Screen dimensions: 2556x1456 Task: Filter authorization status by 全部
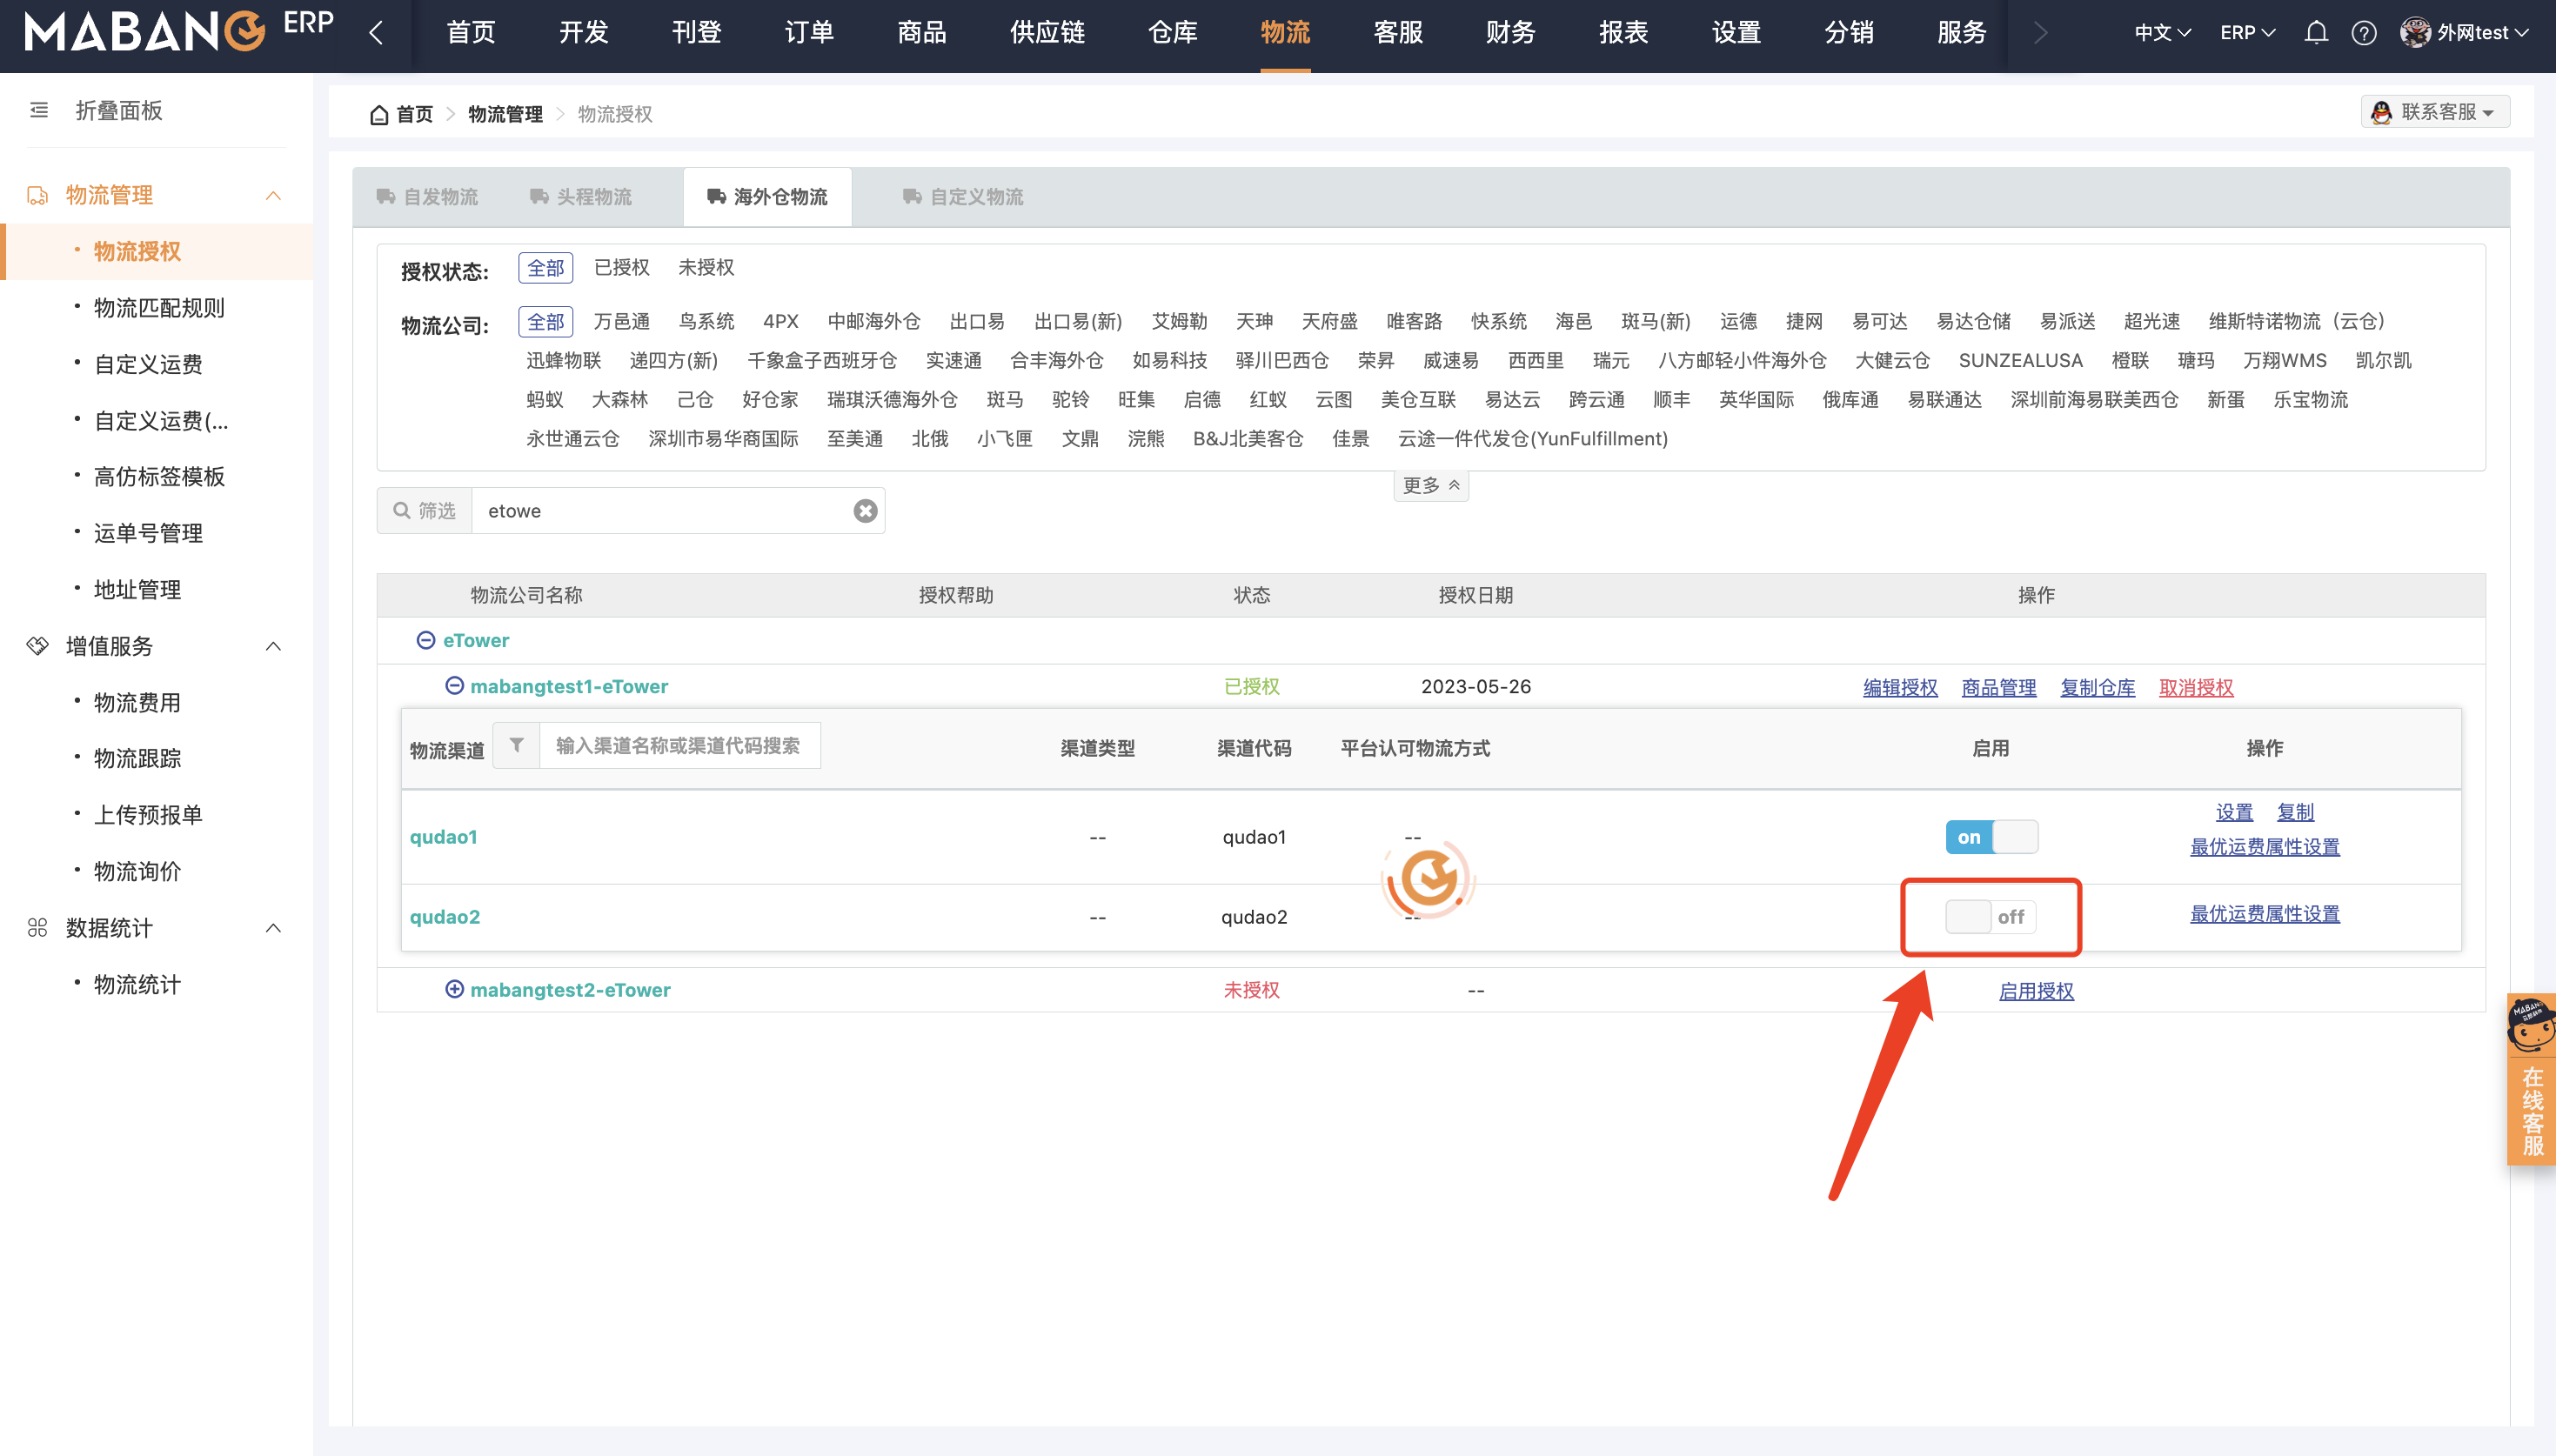[x=545, y=268]
